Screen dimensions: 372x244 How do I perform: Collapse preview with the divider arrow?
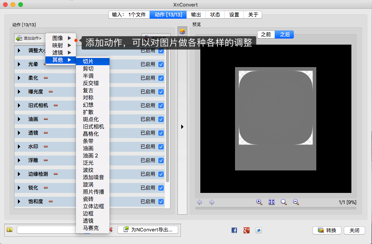(x=182, y=127)
